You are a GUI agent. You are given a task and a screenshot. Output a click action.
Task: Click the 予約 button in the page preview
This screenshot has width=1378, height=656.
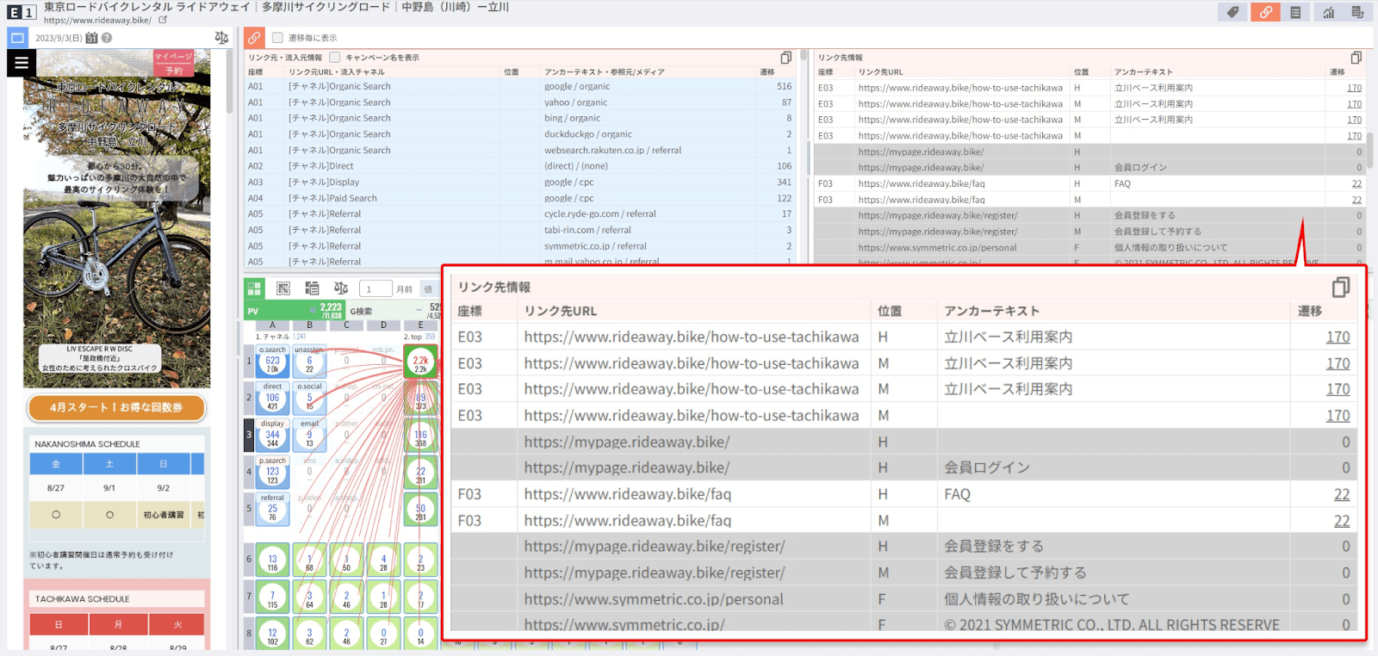[x=174, y=71]
